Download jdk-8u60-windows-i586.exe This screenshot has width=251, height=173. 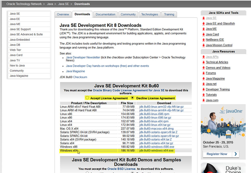click(157, 147)
